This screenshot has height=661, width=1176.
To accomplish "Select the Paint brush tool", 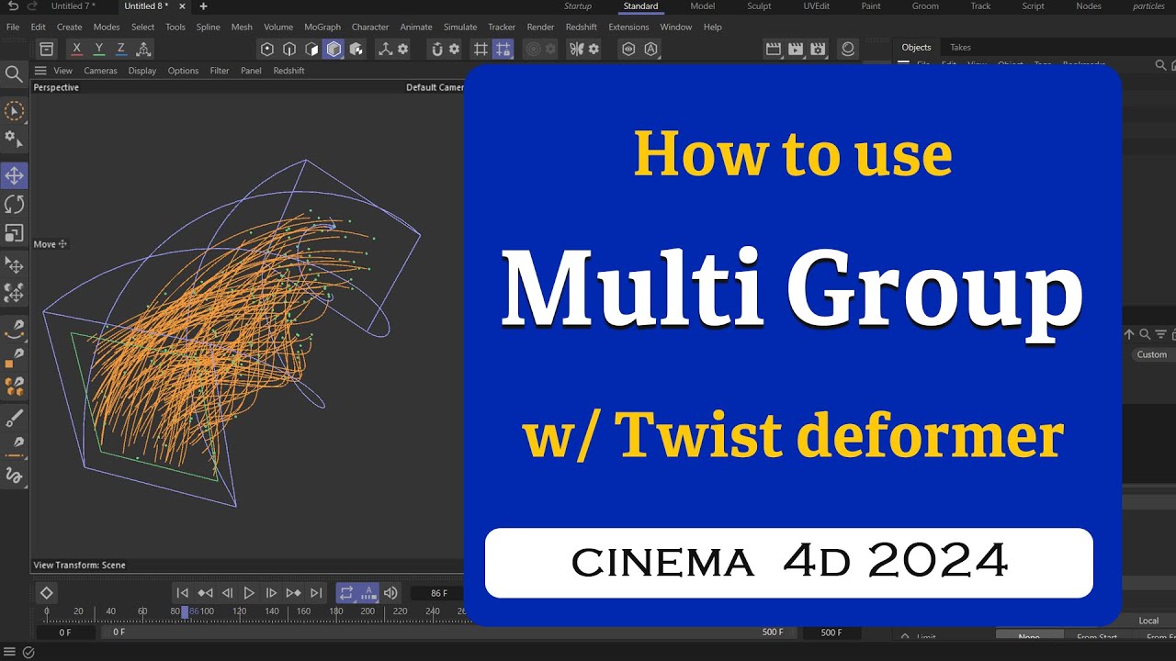I will pyautogui.click(x=14, y=419).
